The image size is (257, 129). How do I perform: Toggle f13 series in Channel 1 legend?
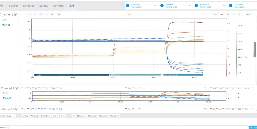pyautogui.click(x=58, y=14)
